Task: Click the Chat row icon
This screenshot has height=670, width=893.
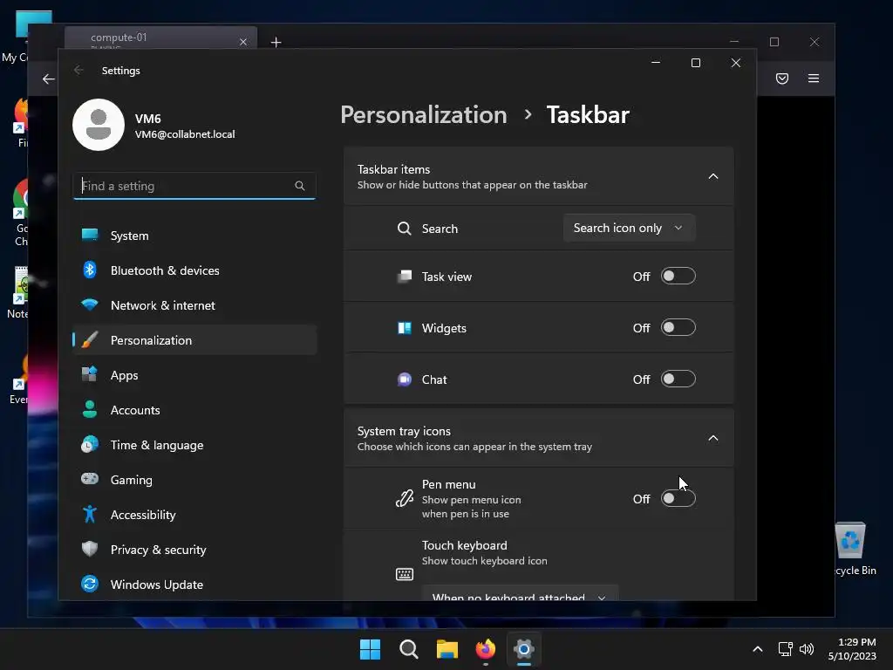Action: (405, 379)
